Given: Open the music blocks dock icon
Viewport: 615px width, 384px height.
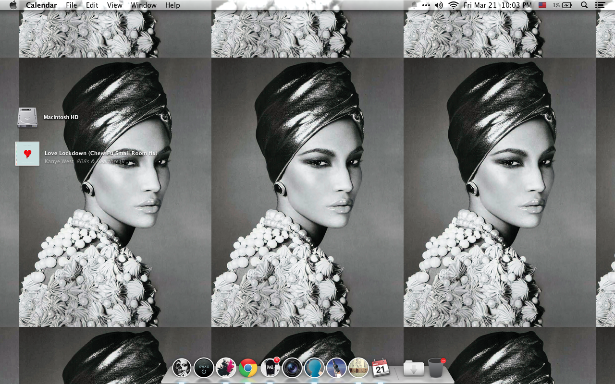Looking at the screenshot, I should pos(358,368).
